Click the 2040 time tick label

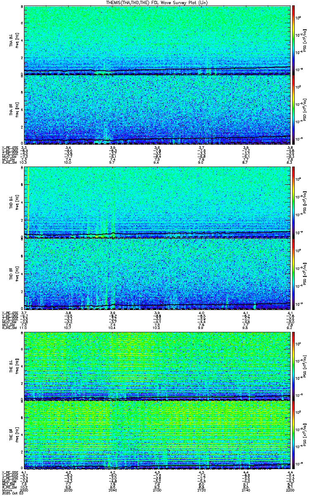(112, 491)
